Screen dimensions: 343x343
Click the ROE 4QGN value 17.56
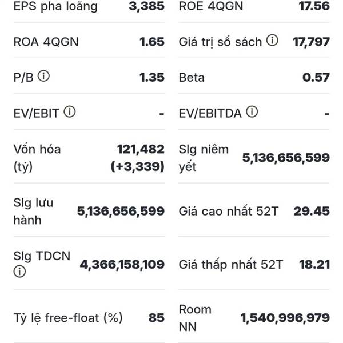[314, 7]
